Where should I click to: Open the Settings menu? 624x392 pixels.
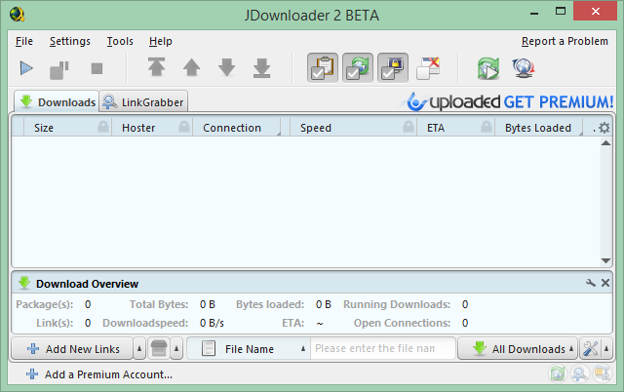coord(70,41)
